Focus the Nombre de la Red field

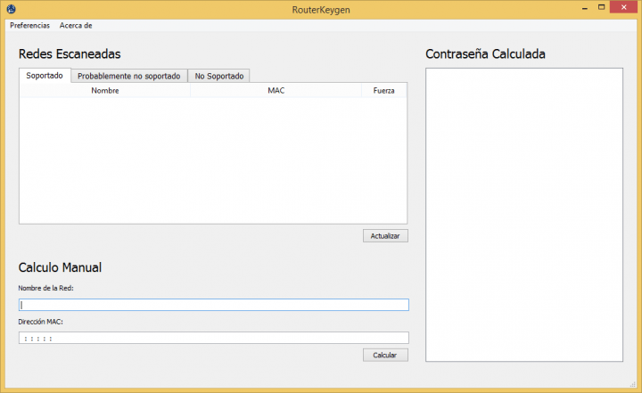point(214,305)
